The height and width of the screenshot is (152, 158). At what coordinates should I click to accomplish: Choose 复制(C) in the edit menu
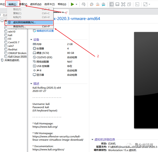[x=30, y=13]
